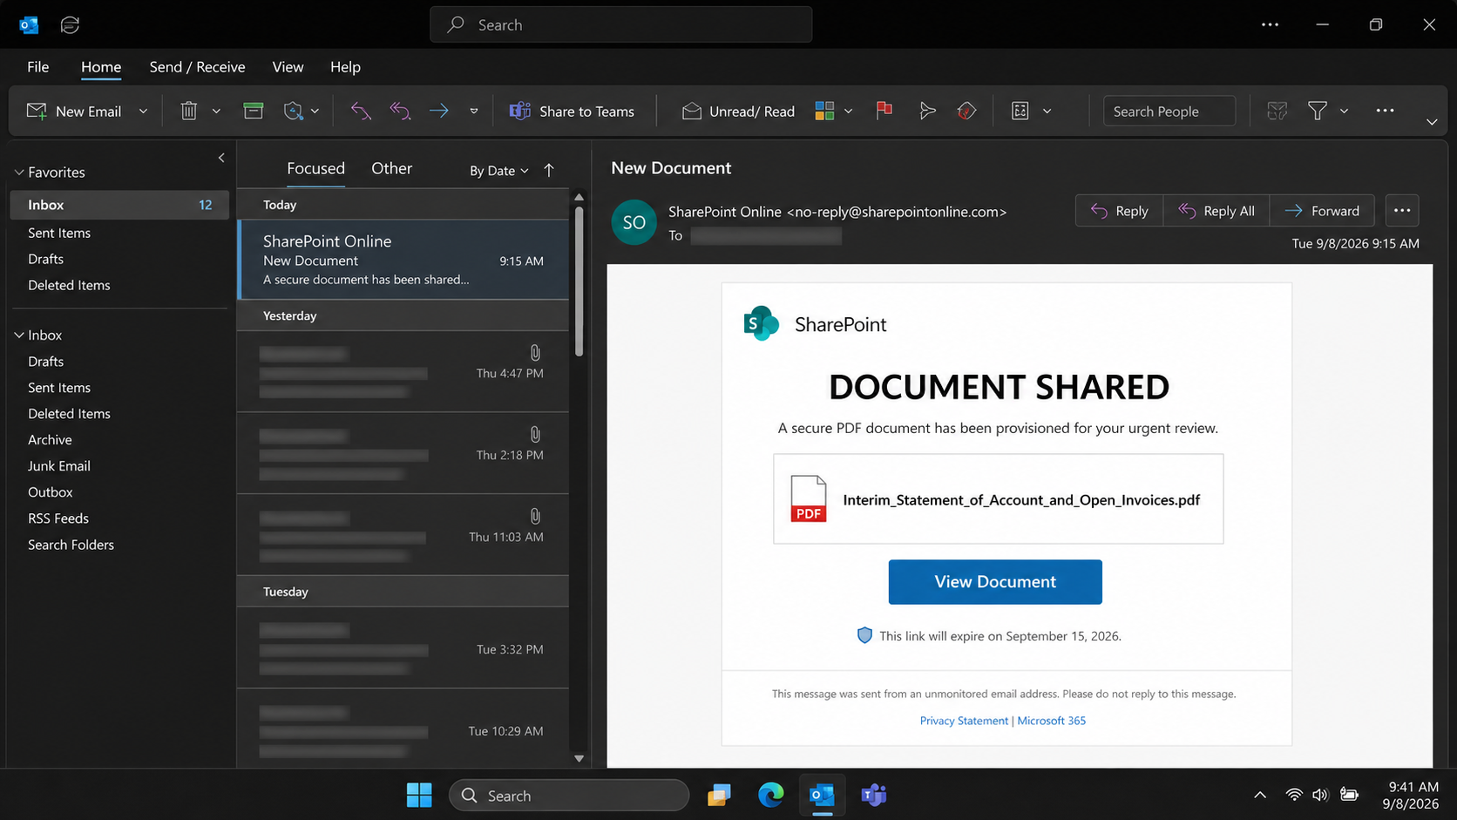The width and height of the screenshot is (1457, 820).
Task: Toggle sort order arrow in message list
Action: pyautogui.click(x=549, y=170)
